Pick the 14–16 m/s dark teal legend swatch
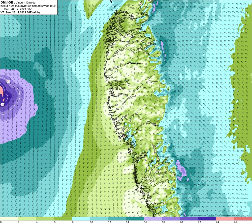This screenshot has height=224, width=252. click(x=135, y=218)
